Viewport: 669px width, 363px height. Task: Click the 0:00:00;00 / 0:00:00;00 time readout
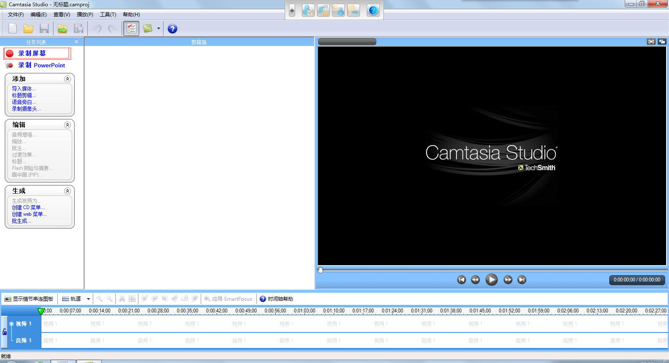[637, 280]
